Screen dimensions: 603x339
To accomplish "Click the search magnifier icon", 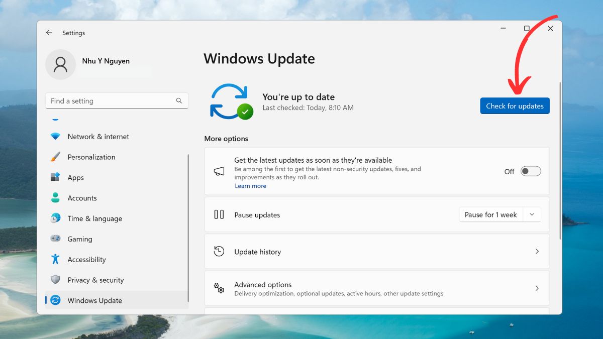I will (x=179, y=101).
